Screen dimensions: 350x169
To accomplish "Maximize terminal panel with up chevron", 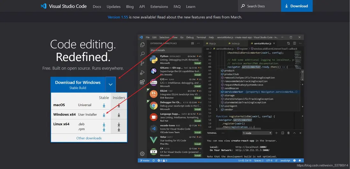I will pyautogui.click(x=295, y=133).
